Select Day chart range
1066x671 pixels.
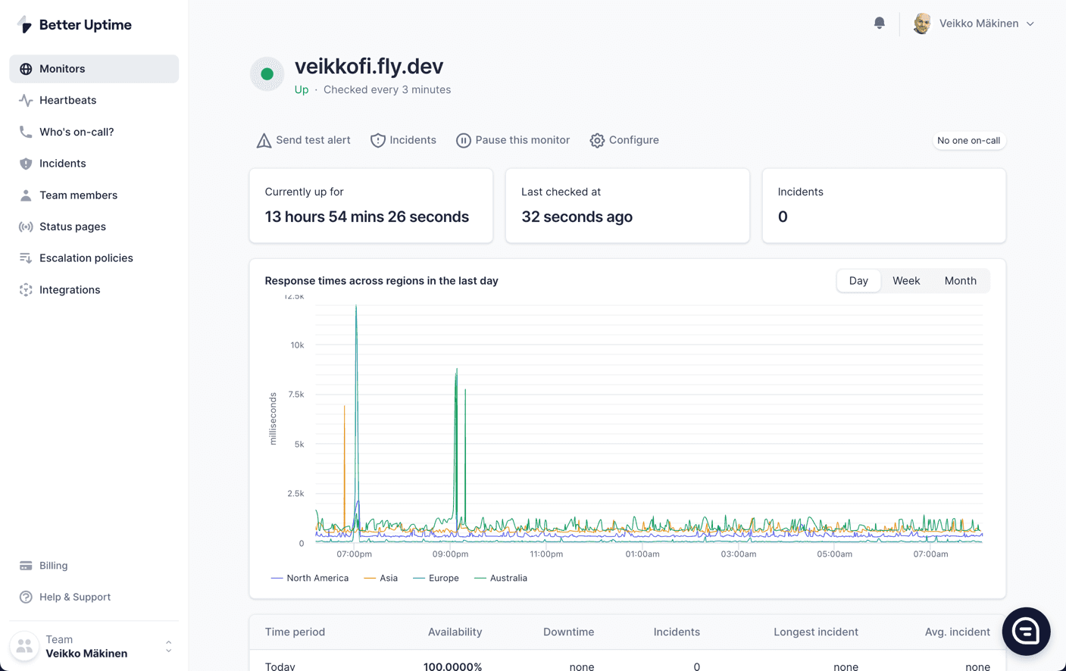[x=858, y=281]
